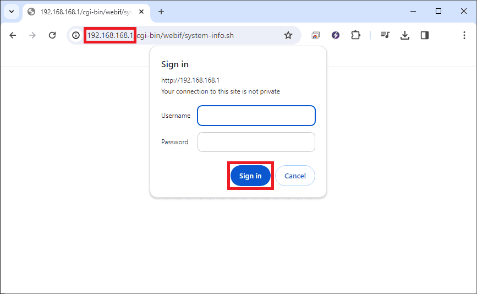
Task: Focus the Username input field
Action: tap(256, 116)
